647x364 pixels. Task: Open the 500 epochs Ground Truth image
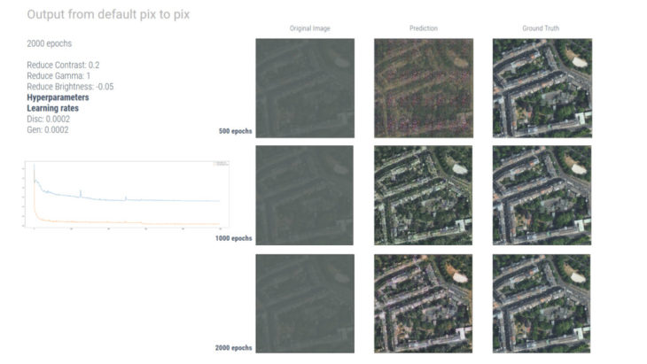(542, 87)
